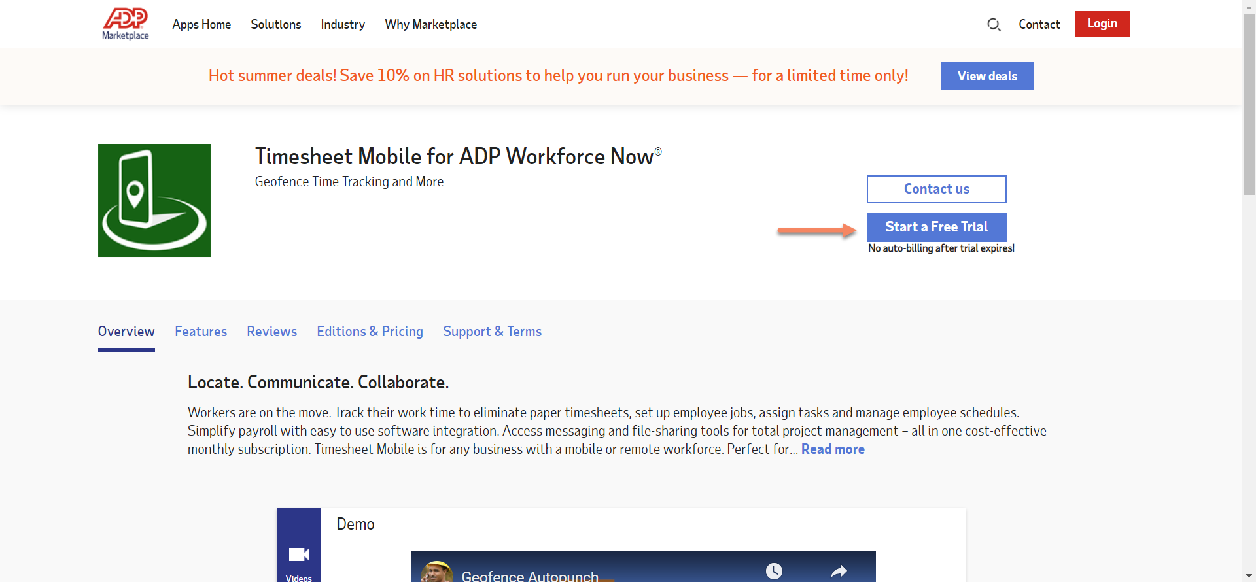Open Why Marketplace menu item
This screenshot has height=582, width=1256.
(x=431, y=24)
